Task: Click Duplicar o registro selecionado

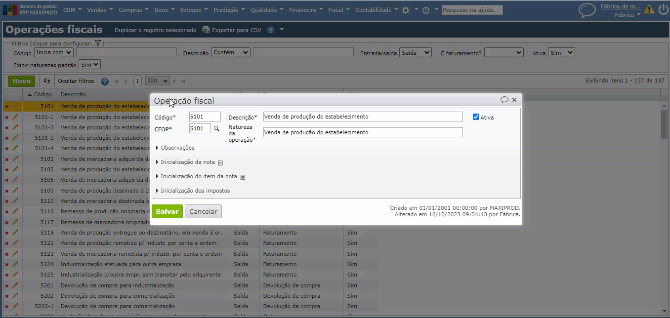Action: (x=155, y=30)
